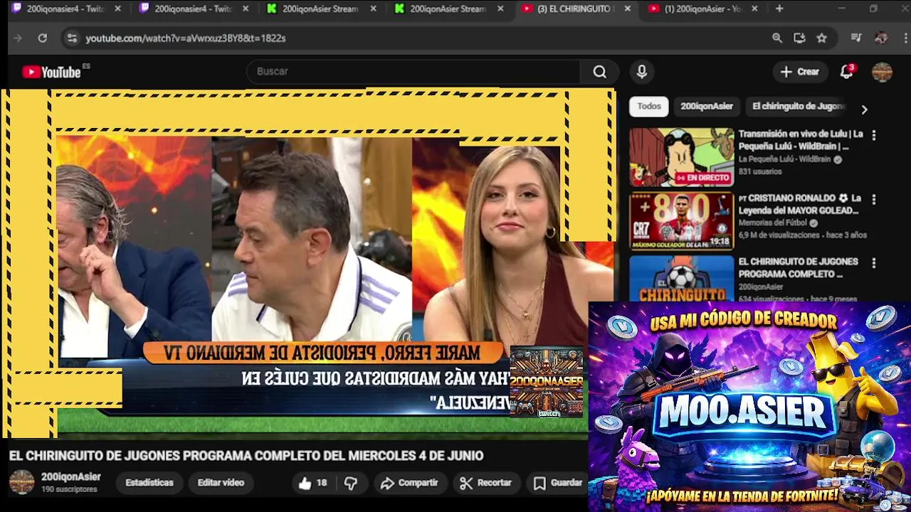Click the Guardar save button

[x=558, y=483]
